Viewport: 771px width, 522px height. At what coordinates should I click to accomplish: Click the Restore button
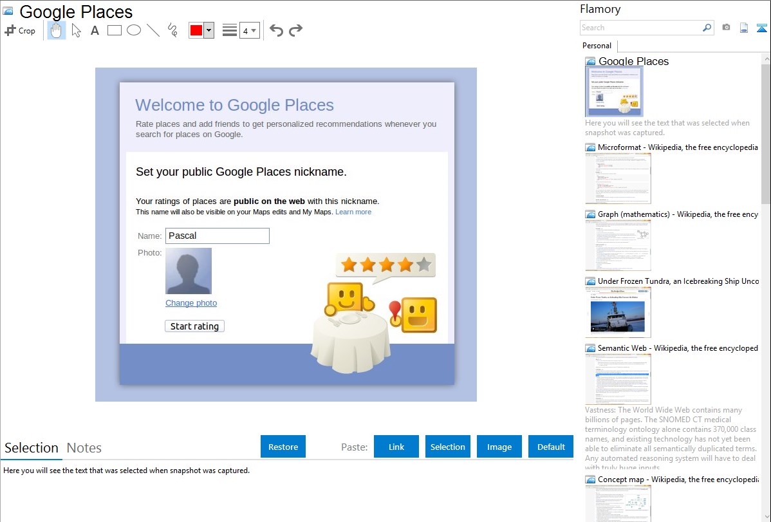(283, 447)
